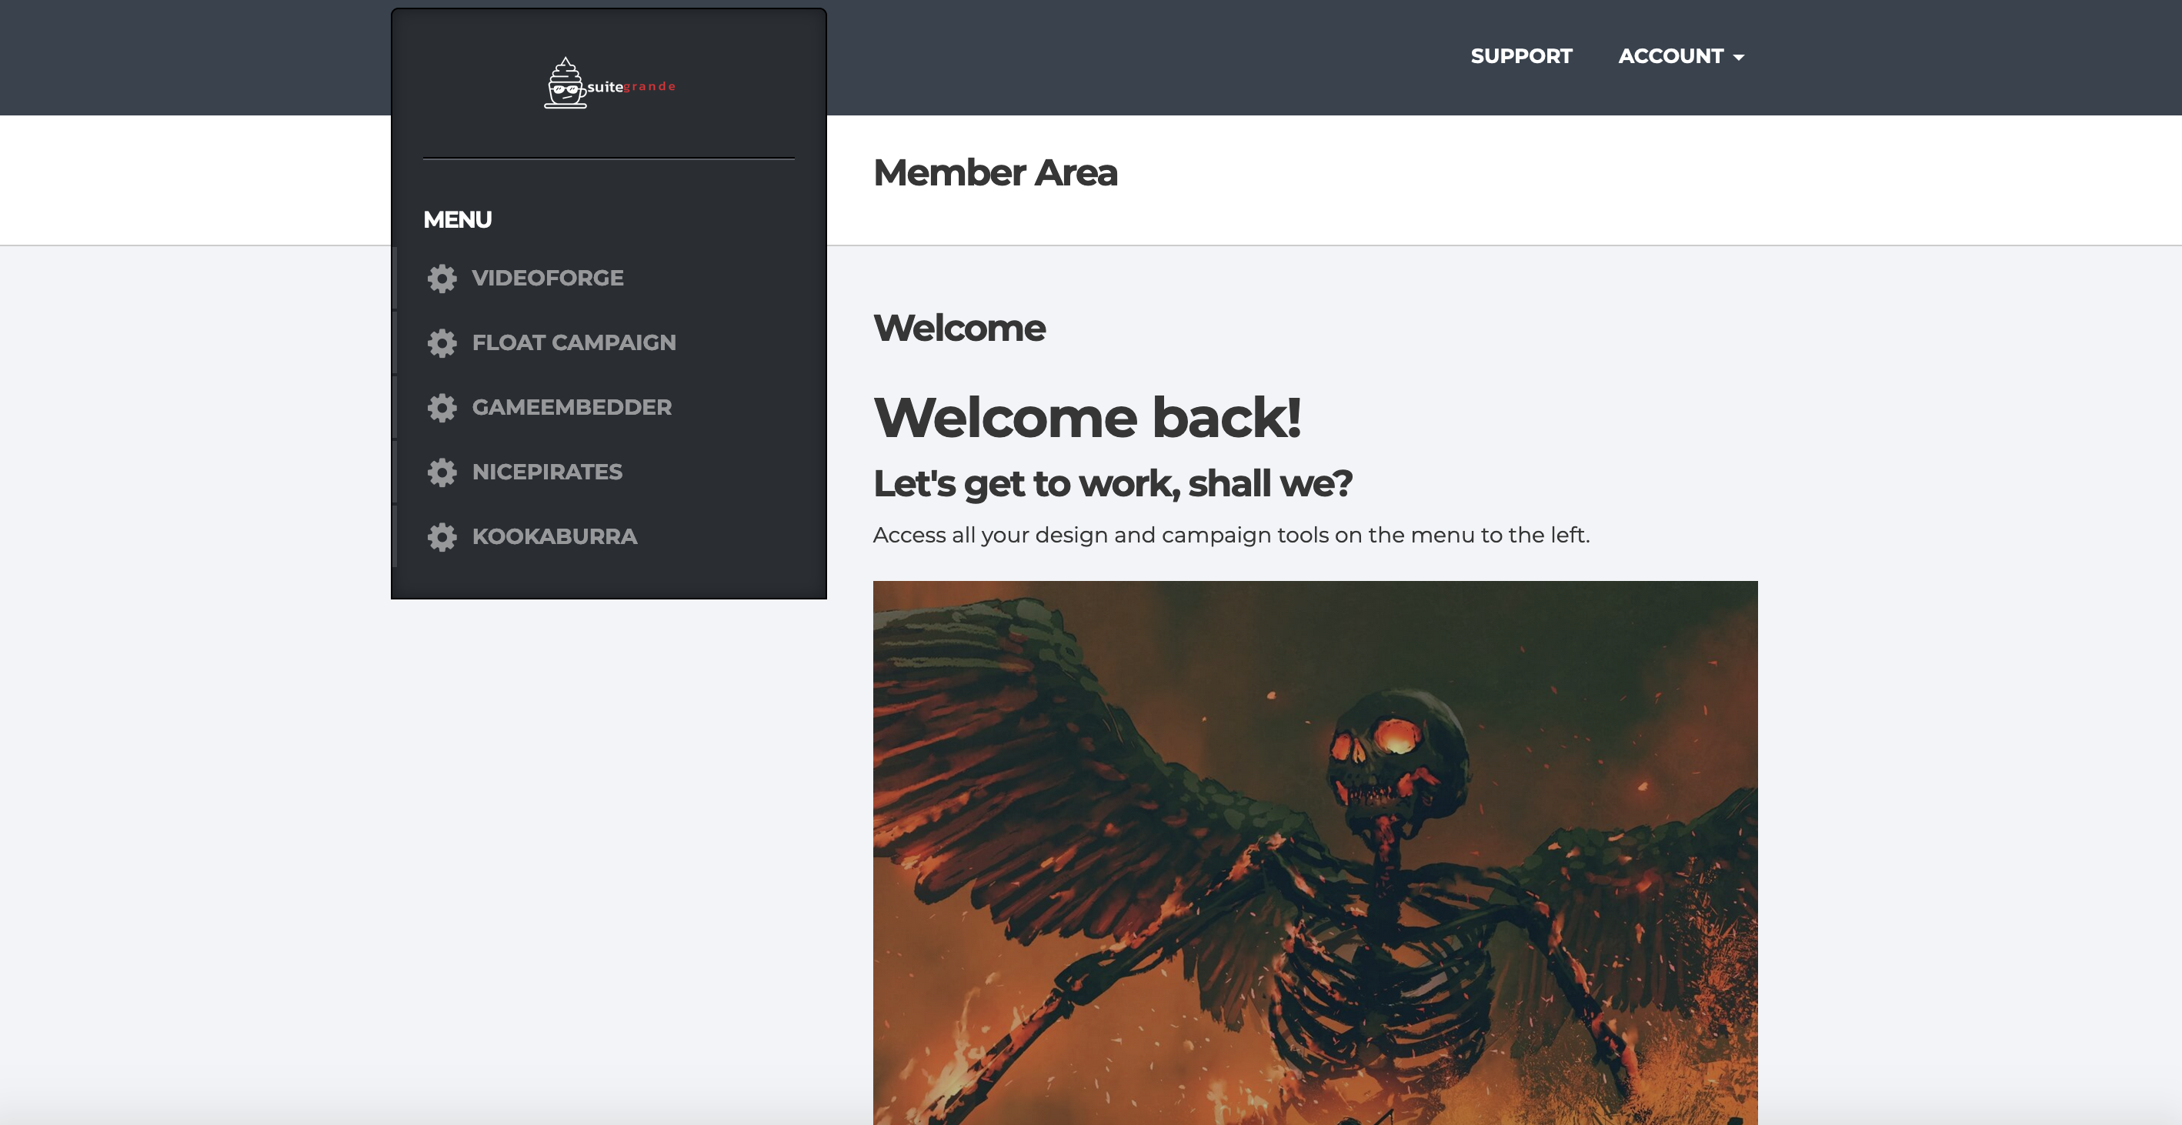This screenshot has height=1125, width=2182.
Task: Click the suitegrande brand text
Action: (x=631, y=86)
